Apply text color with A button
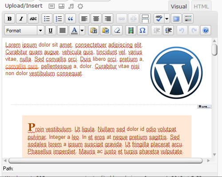 74,31
